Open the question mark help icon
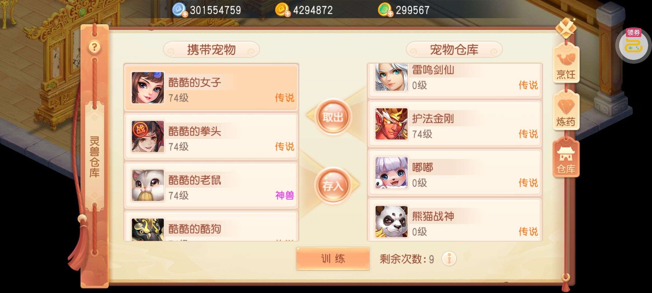The height and width of the screenshot is (293, 652). (94, 47)
